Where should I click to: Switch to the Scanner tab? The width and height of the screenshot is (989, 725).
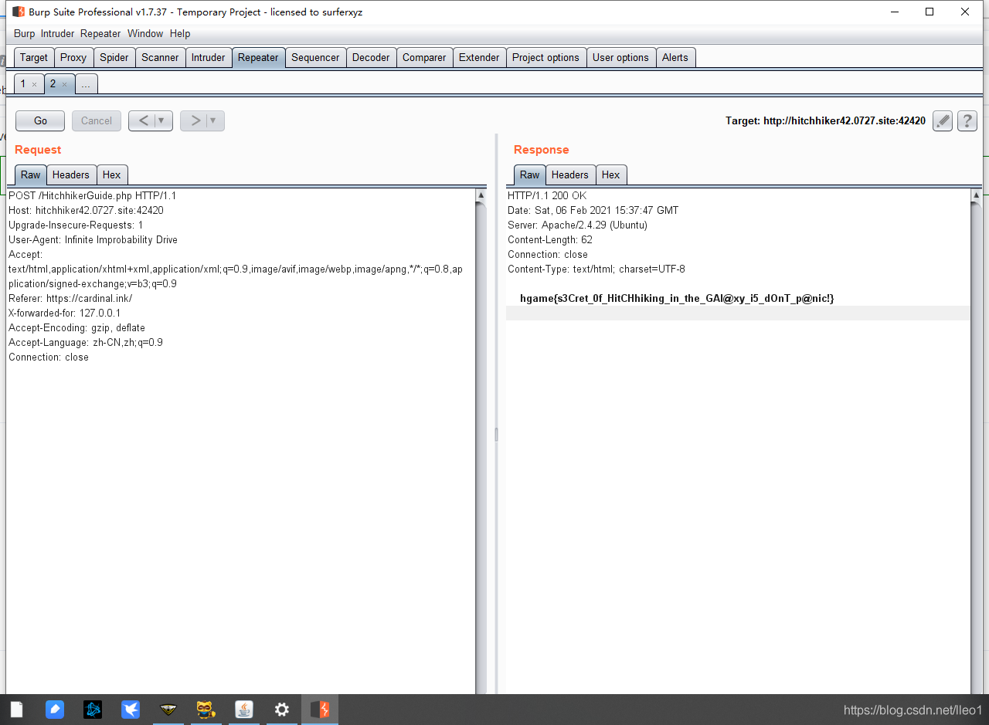[160, 58]
